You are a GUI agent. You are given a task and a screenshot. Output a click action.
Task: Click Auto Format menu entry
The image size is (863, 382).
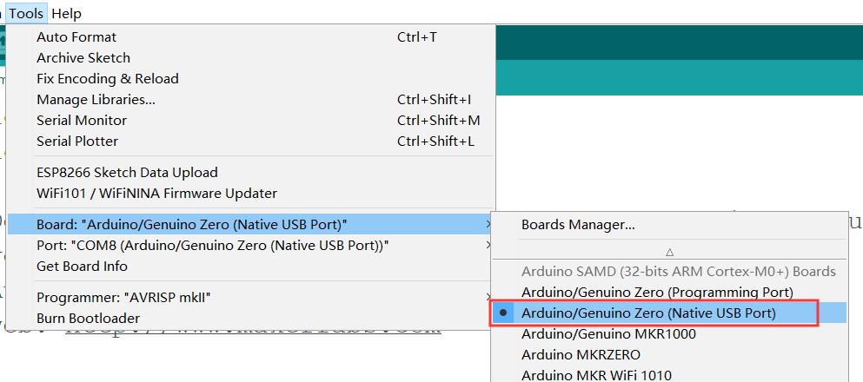click(x=76, y=37)
